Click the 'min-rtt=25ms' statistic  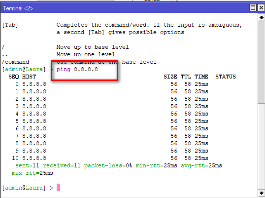tap(157, 165)
